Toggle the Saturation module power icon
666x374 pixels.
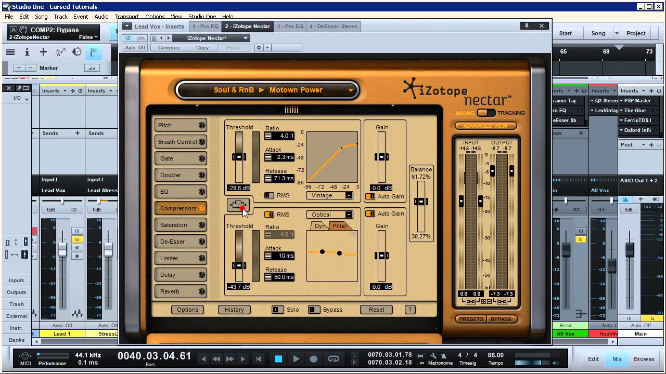coord(202,225)
